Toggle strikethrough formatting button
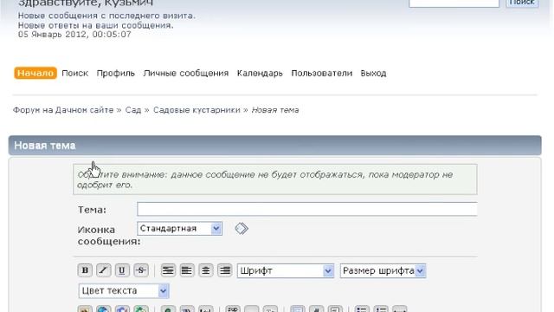The image size is (554, 312). [x=141, y=270]
